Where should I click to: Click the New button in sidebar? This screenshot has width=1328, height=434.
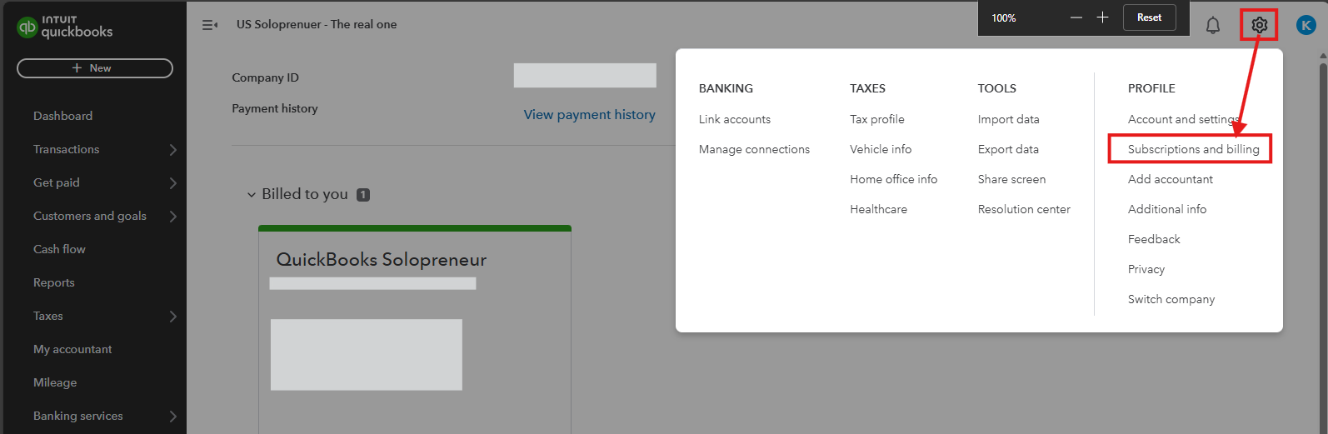pos(94,68)
